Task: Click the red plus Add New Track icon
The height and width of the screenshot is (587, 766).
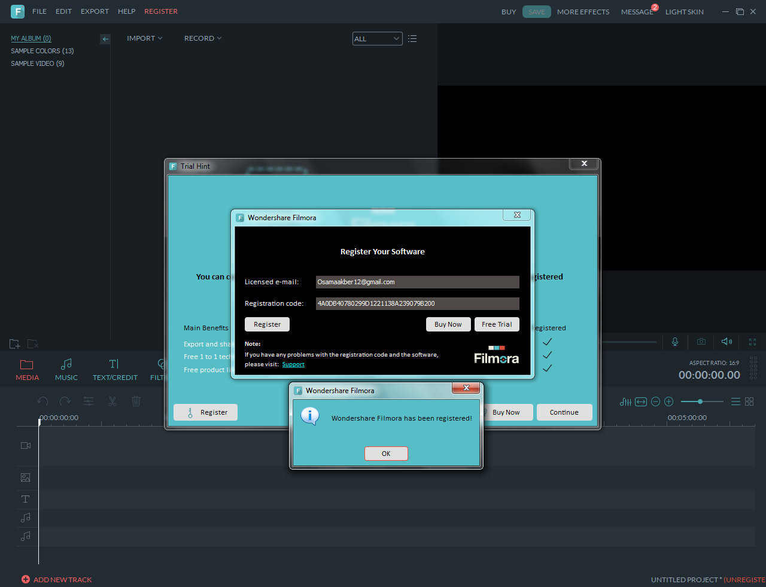Action: tap(26, 579)
